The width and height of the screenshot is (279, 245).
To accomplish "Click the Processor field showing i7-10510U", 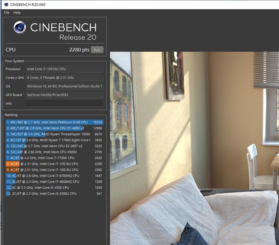I will (64, 69).
